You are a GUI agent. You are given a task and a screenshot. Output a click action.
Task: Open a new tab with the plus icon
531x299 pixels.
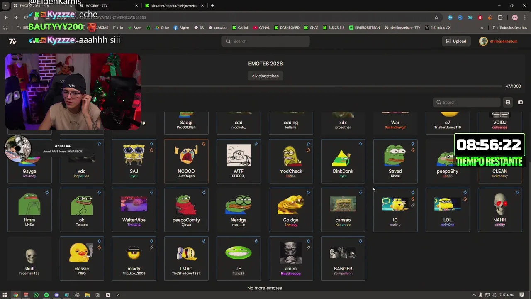(212, 5)
